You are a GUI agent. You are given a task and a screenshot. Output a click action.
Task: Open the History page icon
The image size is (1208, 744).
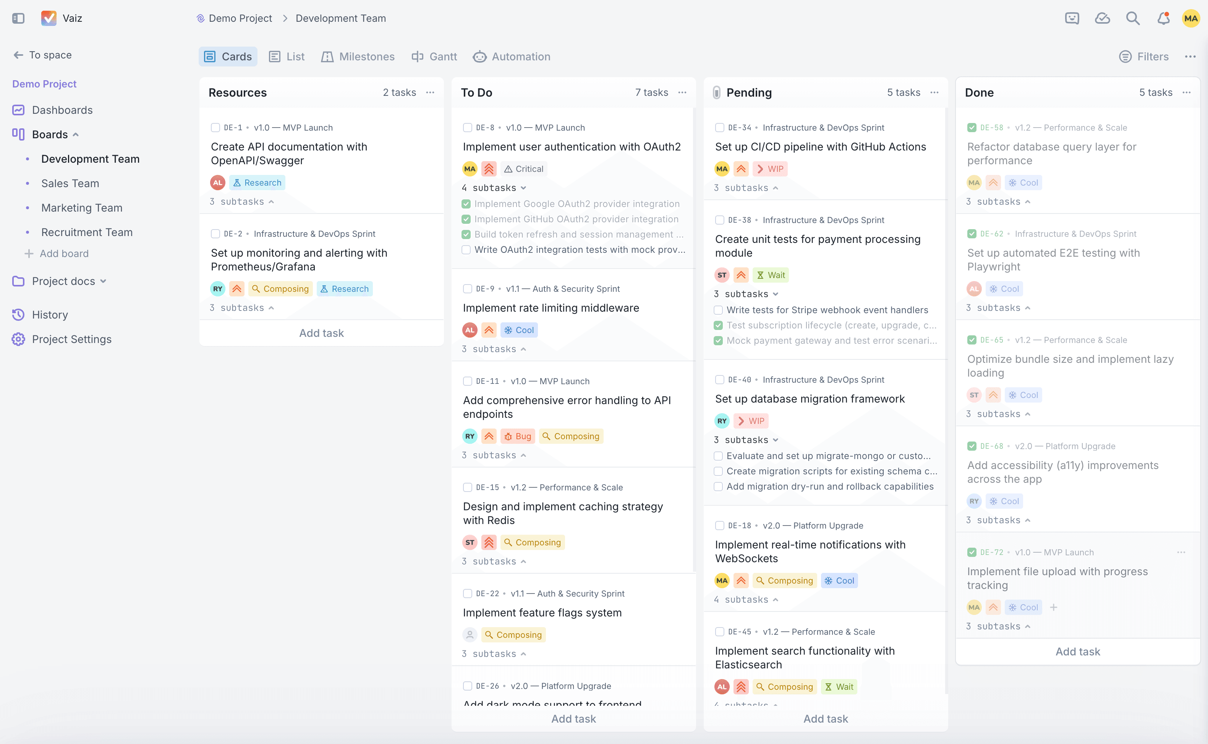tap(18, 314)
